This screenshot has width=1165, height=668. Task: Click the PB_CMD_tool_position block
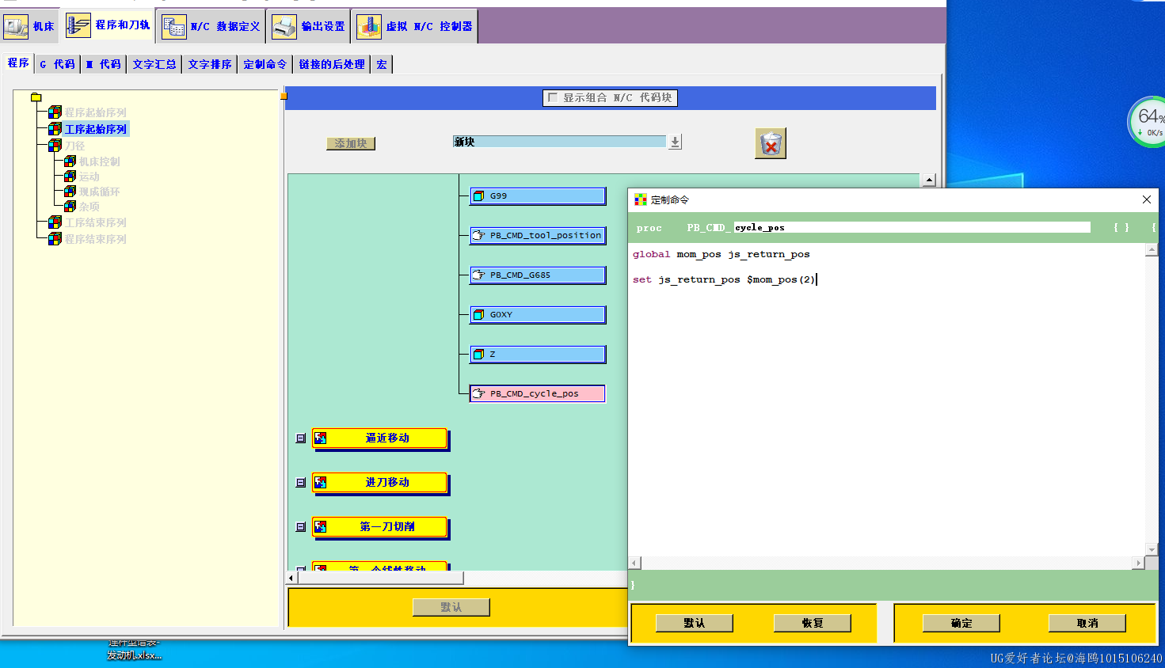[538, 236]
